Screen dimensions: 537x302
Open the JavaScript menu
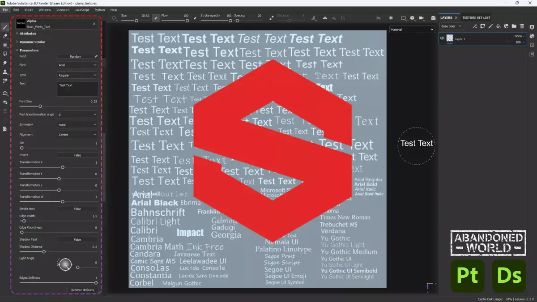(82, 9)
